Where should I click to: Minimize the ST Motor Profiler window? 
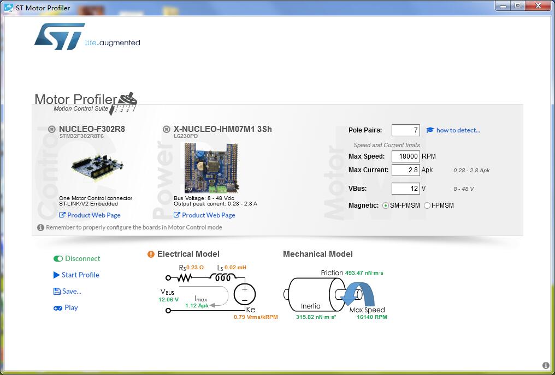click(503, 6)
